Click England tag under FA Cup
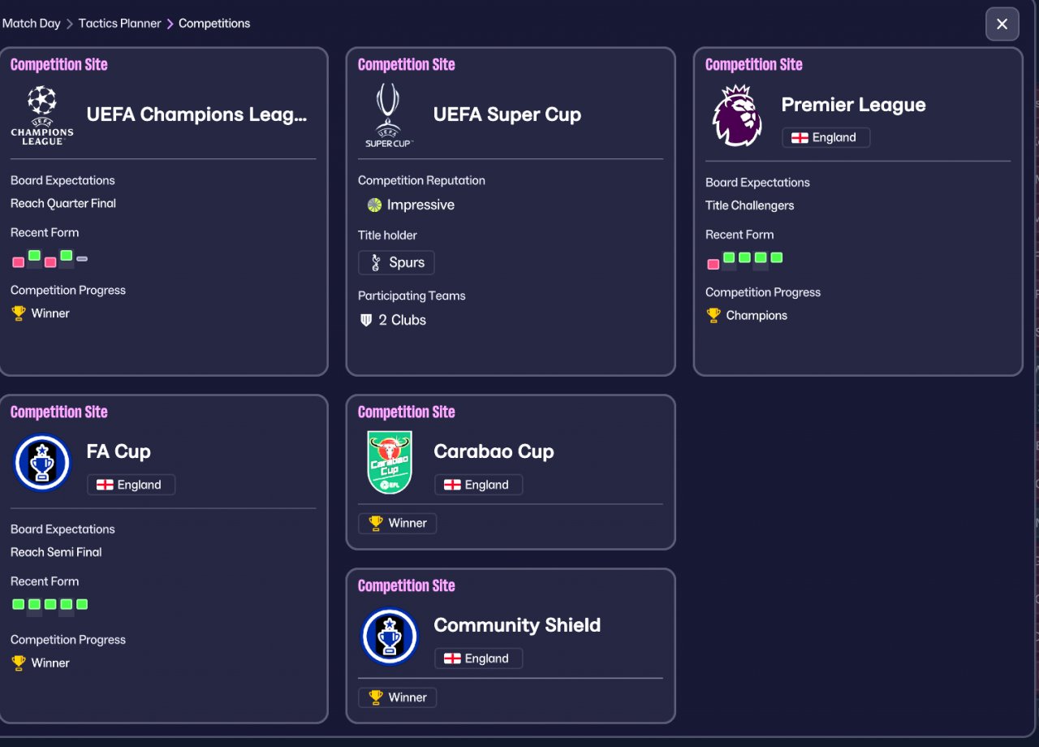 tap(131, 485)
